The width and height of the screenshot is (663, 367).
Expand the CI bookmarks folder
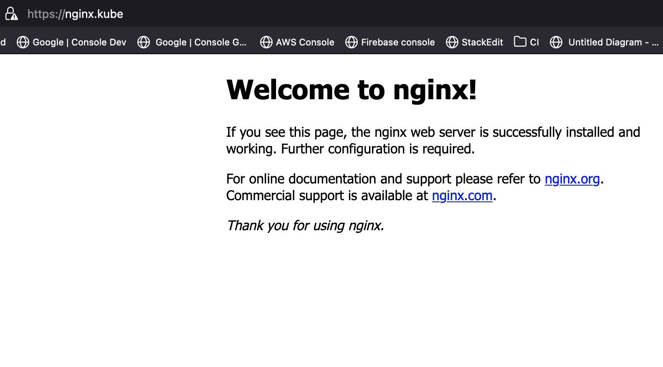tap(526, 42)
